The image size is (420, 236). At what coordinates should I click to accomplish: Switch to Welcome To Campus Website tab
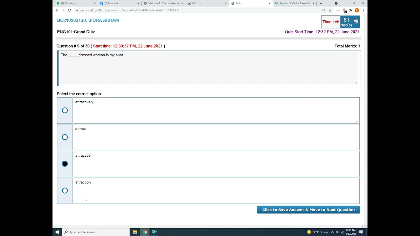163,3
